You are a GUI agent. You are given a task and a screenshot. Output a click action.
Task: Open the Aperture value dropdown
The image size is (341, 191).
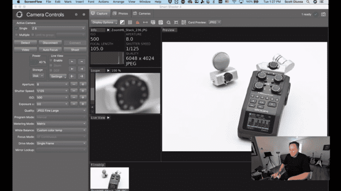click(52, 84)
